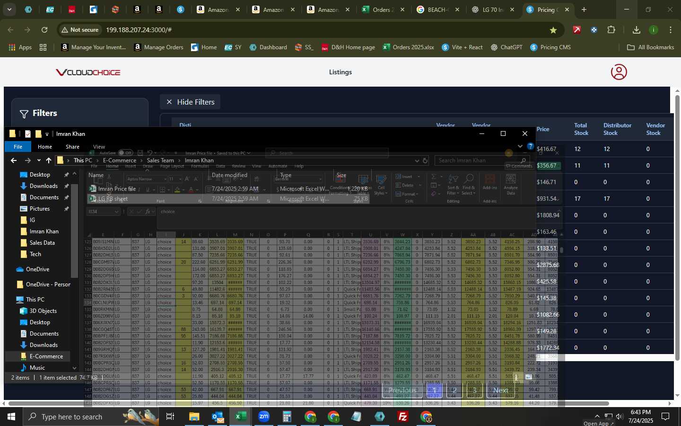Select 3D Objects in navigation pane
This screenshot has height=426, width=681.
point(43,311)
